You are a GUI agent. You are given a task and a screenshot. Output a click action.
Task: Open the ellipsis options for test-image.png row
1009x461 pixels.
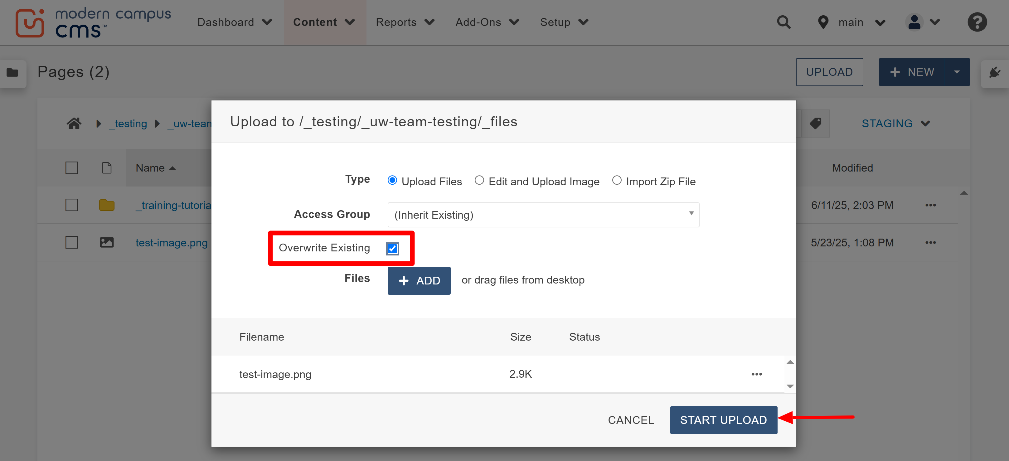click(757, 374)
